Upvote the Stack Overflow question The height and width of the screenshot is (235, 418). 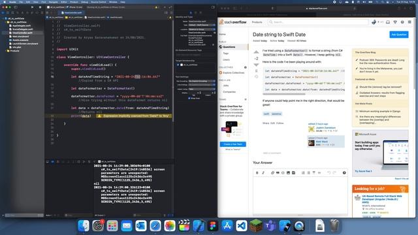point(256,52)
